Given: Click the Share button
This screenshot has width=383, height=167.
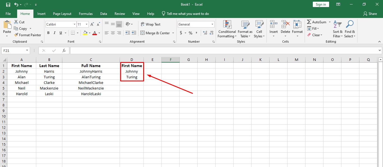Looking at the screenshot, I should 370,13.
